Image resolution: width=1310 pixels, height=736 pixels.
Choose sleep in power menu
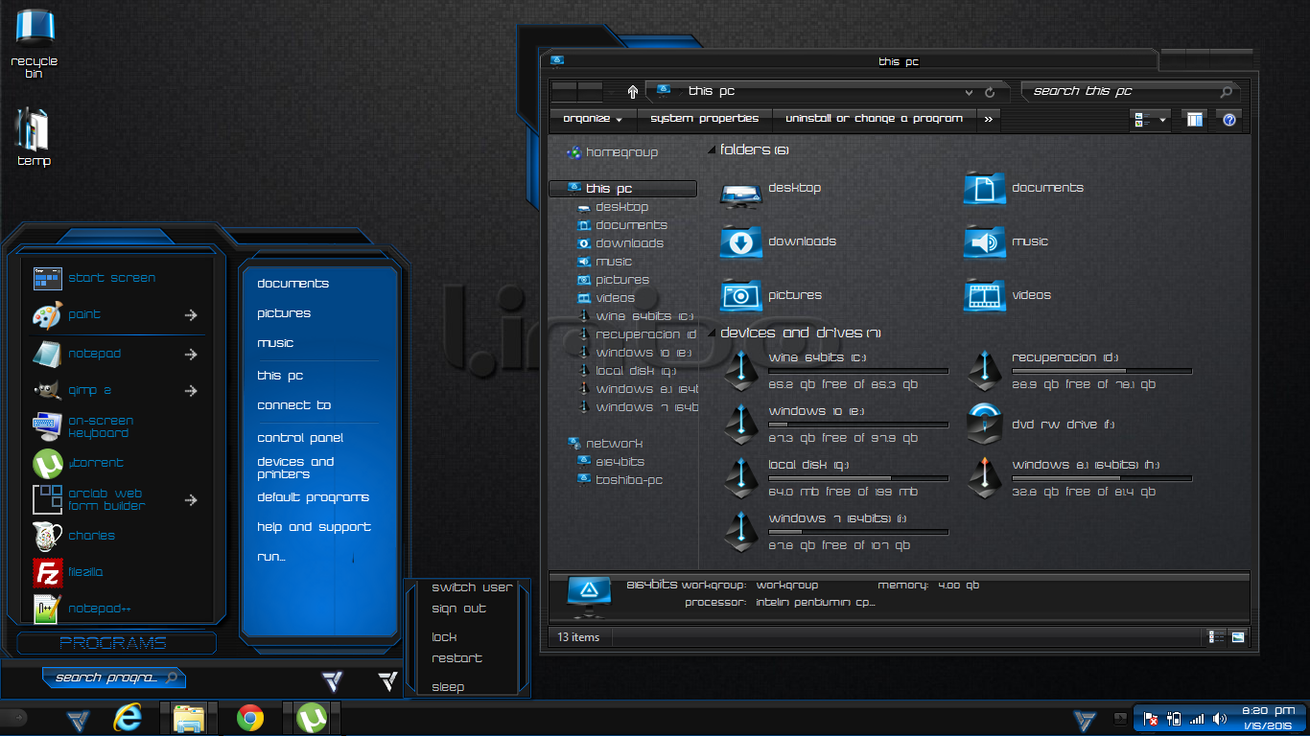point(448,687)
